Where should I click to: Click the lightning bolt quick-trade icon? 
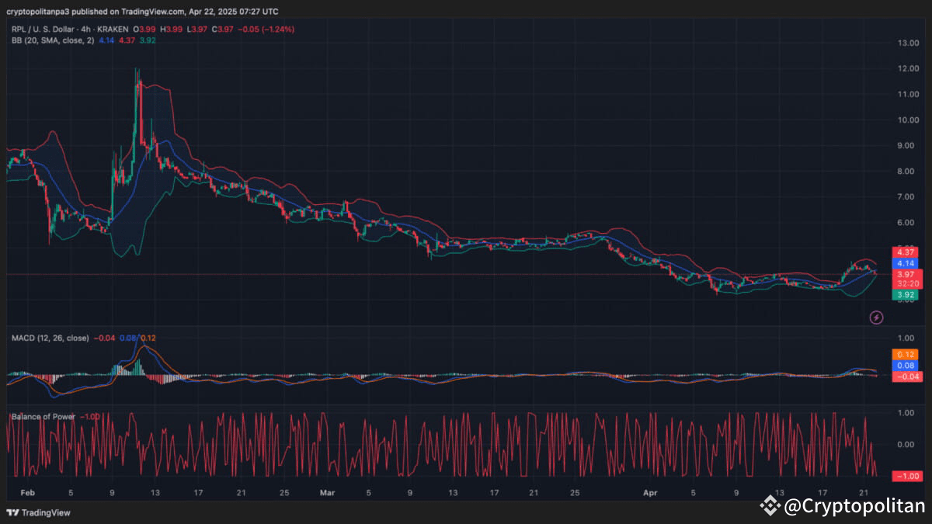(876, 317)
